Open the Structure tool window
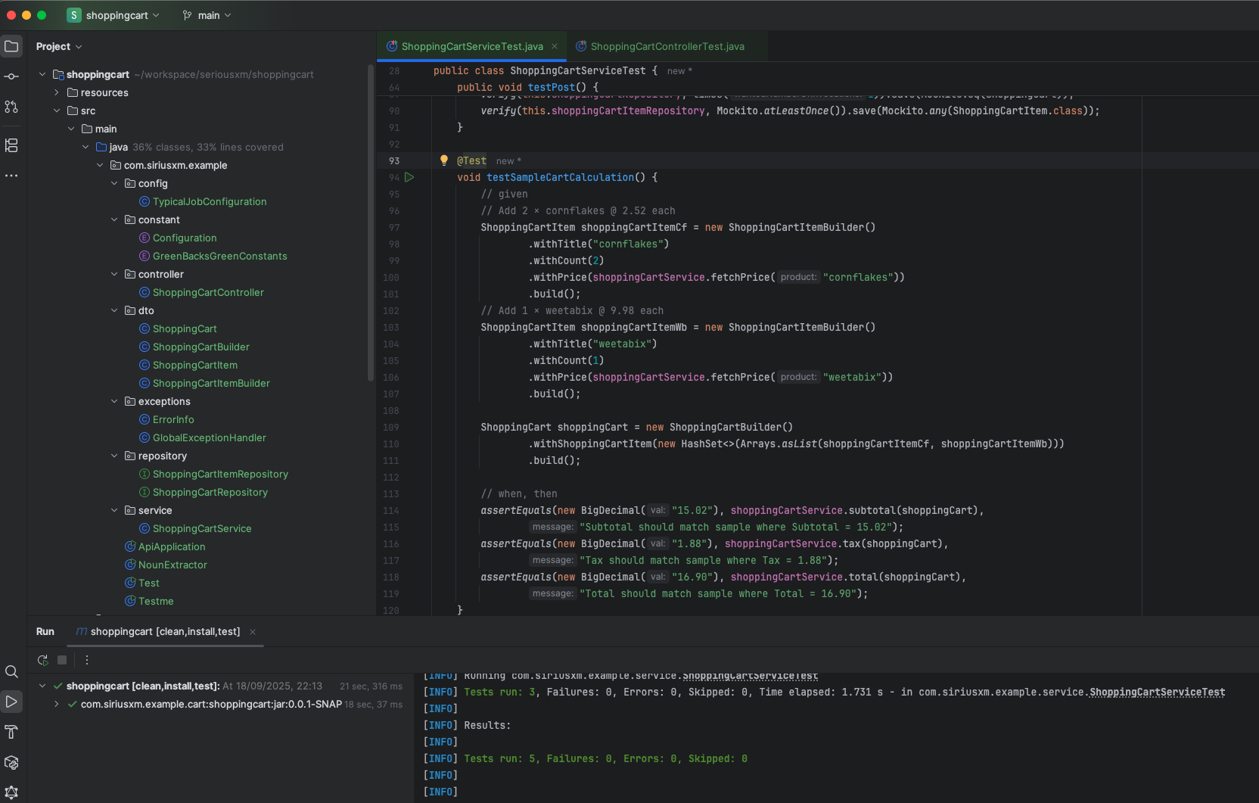This screenshot has height=803, width=1259. click(11, 145)
